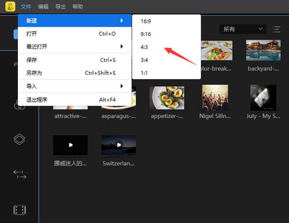Click play icon on Switzerland video thumbnail
The width and height of the screenshot is (289, 223).
coord(118,145)
